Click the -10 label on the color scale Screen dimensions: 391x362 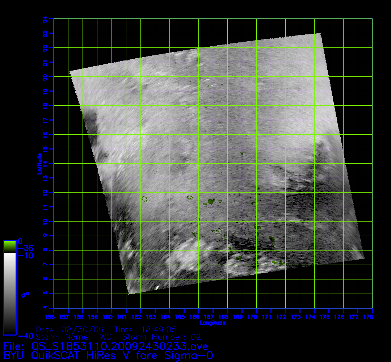pyautogui.click(x=25, y=256)
